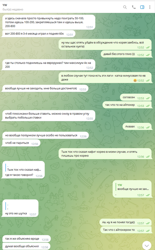The image size is (155, 250).
Task: Click the message 'Так что с айпокером то'
Action: (x=126, y=230)
